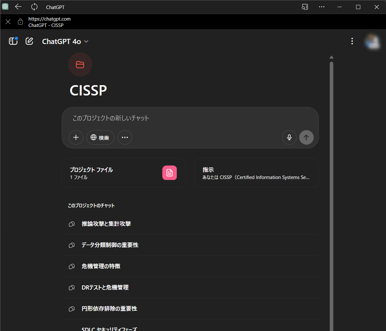Screen dimensions: 386x331
Task: Dismiss the URL info bar with X
Action: tap(8, 22)
